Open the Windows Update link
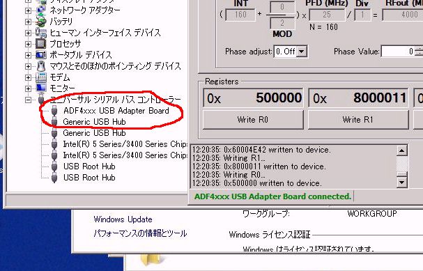This screenshot has height=271, width=423. 123,219
